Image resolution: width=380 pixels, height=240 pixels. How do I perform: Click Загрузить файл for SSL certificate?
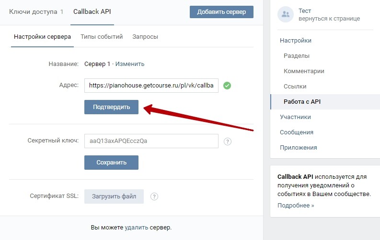point(114,196)
